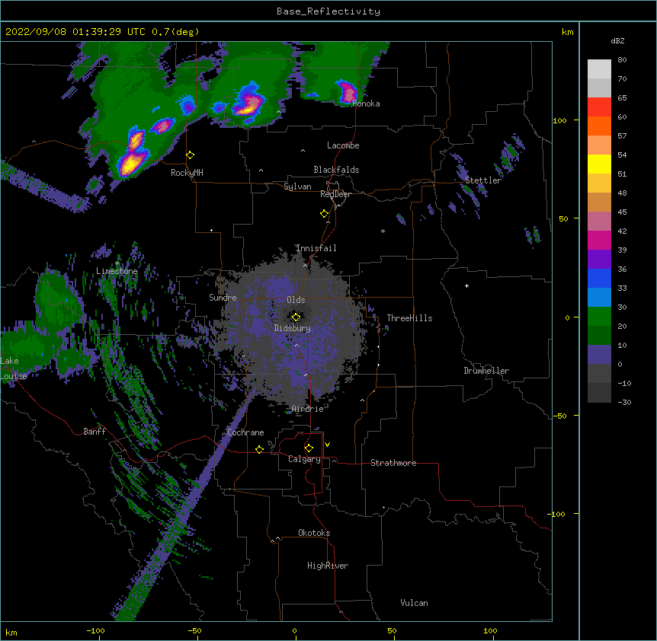Click the Olds city label
Viewport: 657px width, 641px height.
[296, 300]
